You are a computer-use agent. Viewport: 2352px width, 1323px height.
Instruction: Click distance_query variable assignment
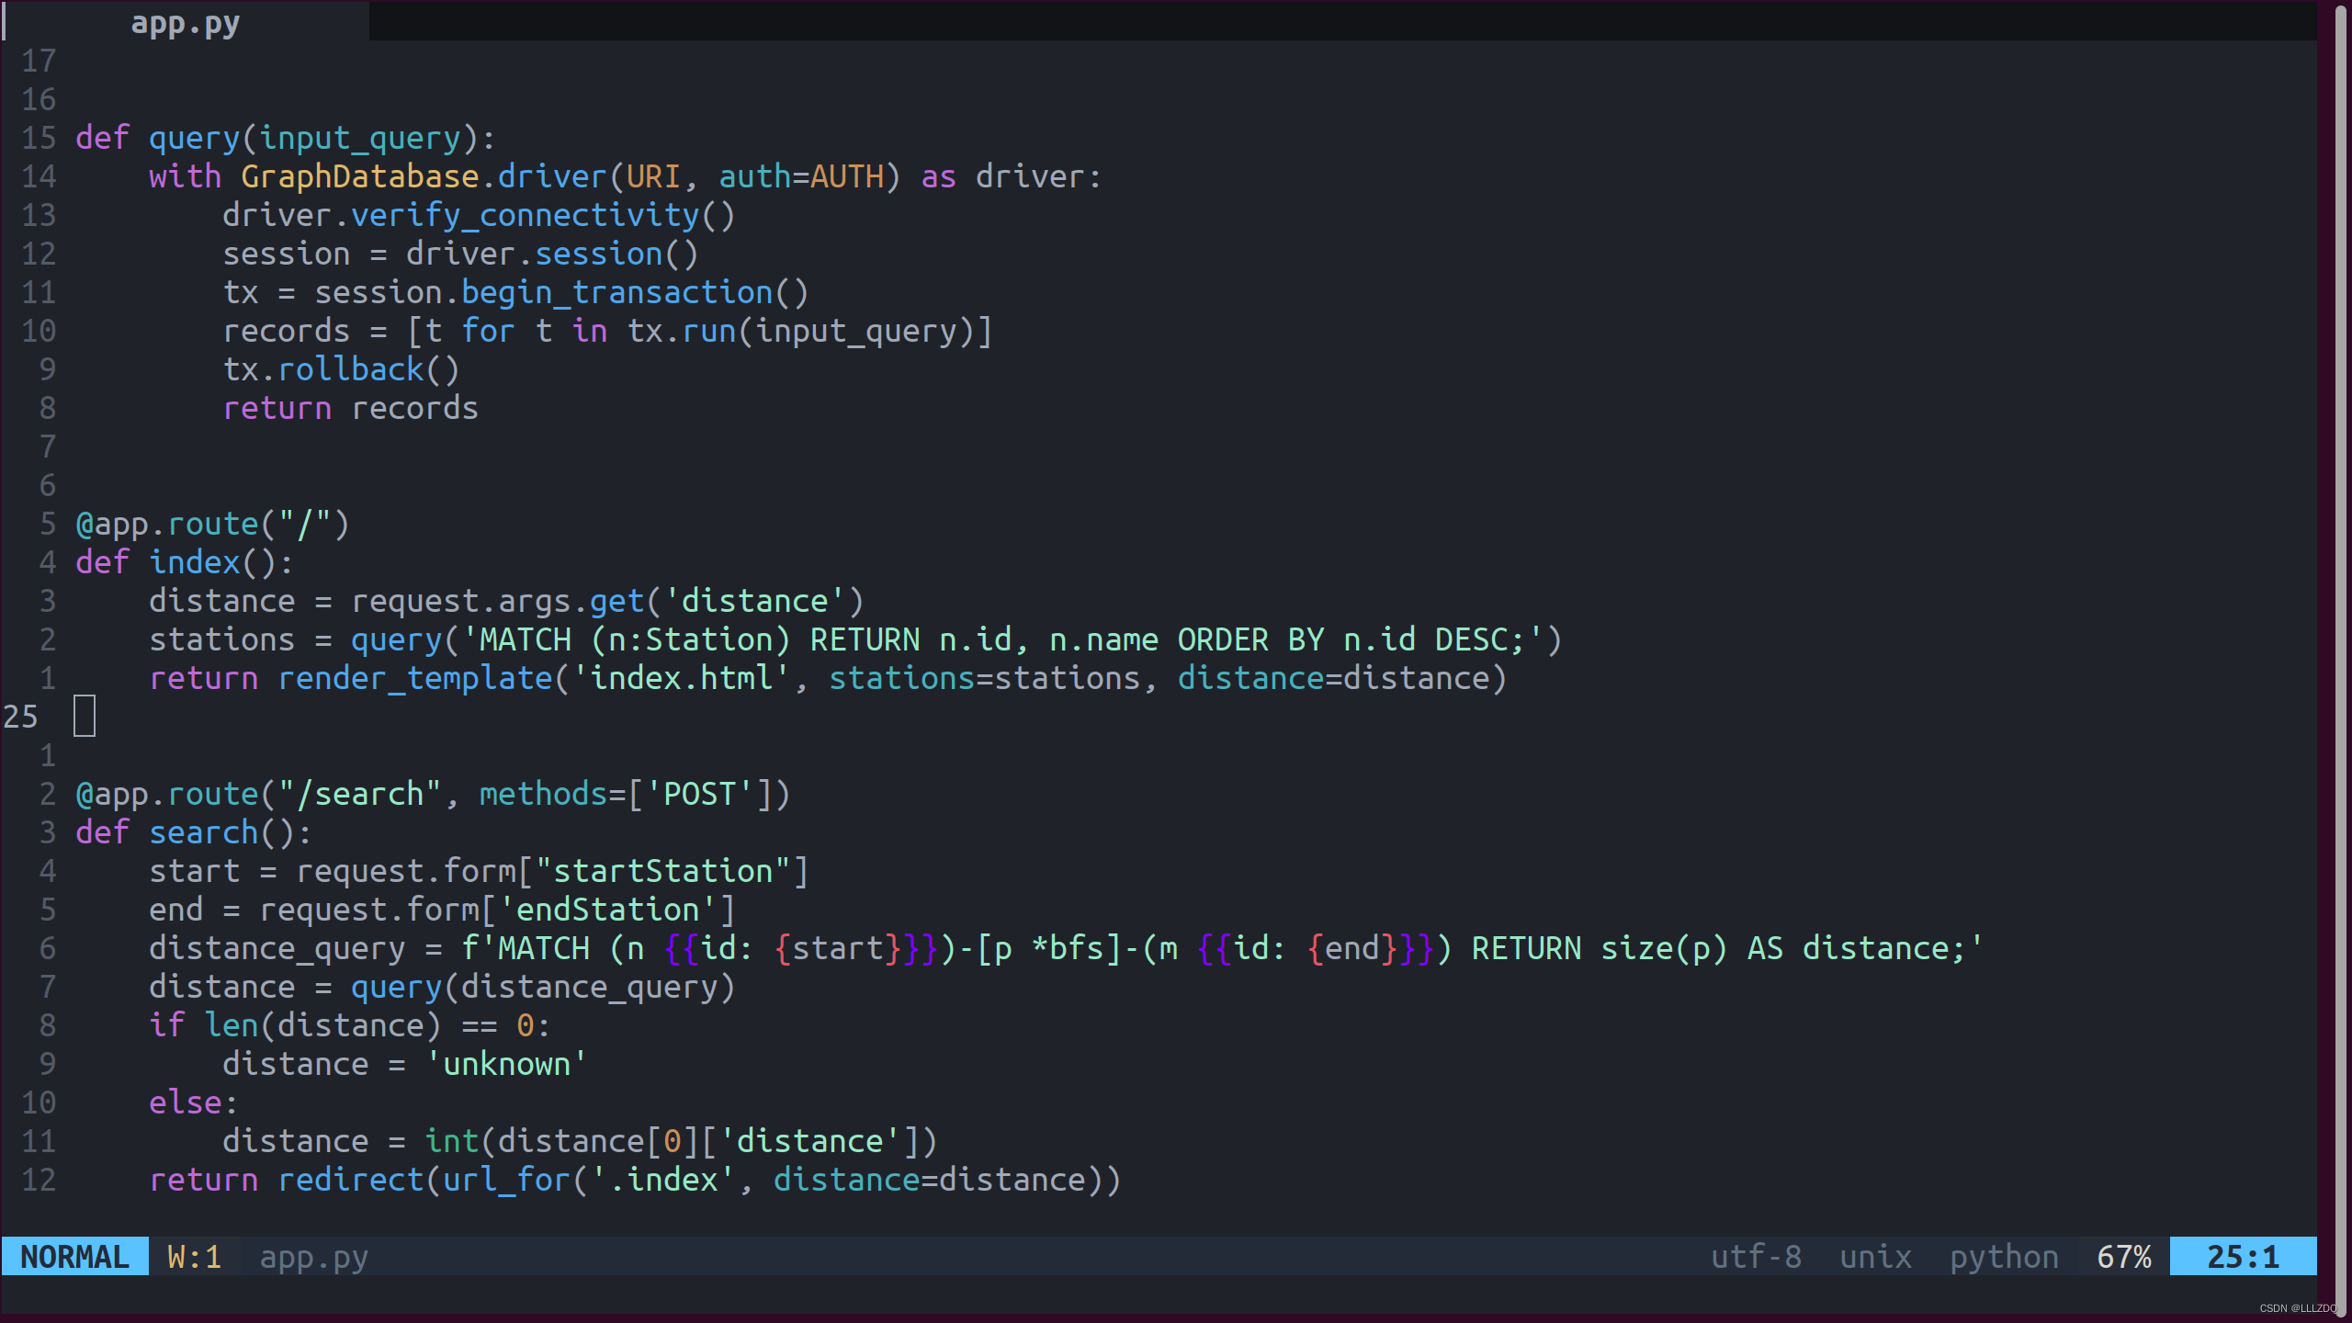click(x=277, y=948)
